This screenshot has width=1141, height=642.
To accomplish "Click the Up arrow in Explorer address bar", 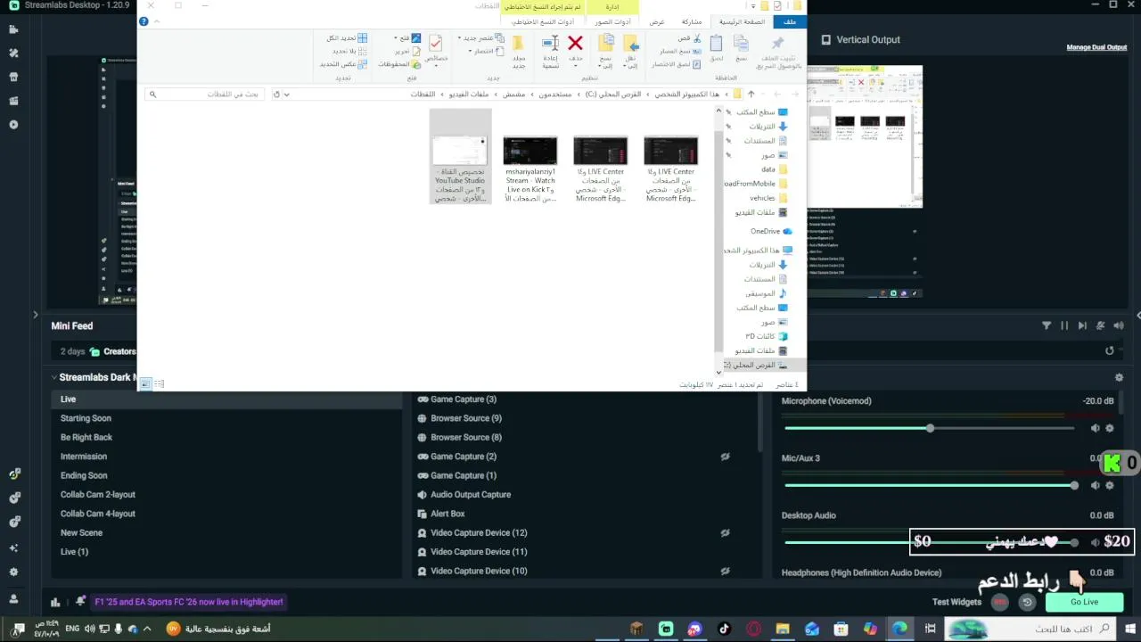I will coord(751,94).
